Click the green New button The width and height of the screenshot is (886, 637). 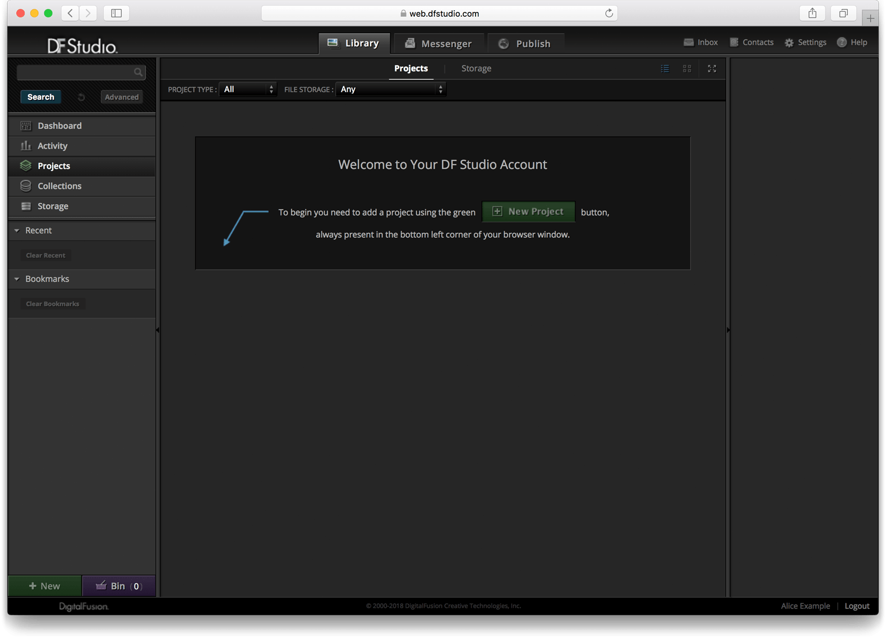point(45,585)
